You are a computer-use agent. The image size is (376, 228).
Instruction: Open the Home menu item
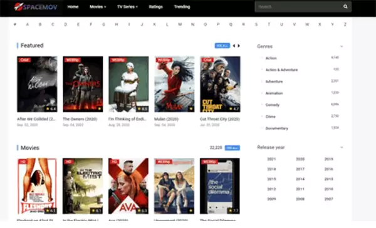click(73, 7)
